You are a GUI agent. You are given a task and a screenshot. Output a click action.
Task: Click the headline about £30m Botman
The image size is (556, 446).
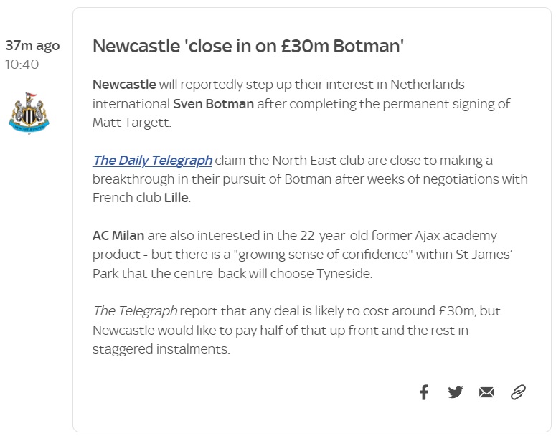[248, 47]
